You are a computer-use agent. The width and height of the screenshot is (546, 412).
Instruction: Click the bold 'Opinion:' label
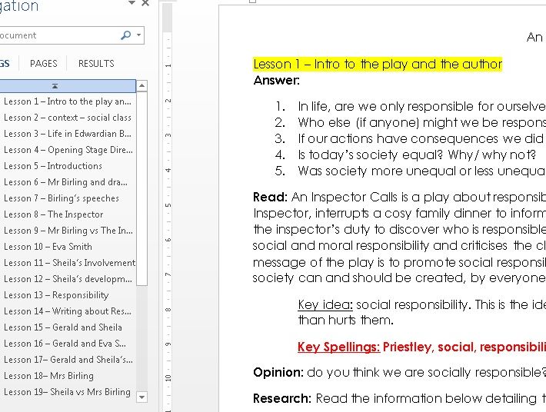[x=278, y=372]
